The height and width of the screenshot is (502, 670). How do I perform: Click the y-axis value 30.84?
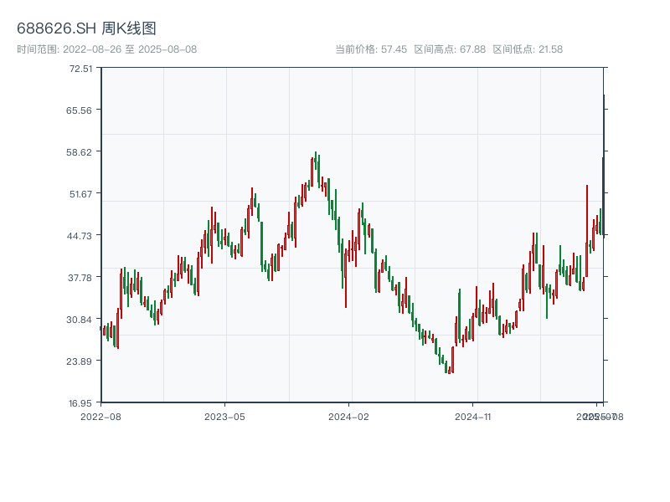point(79,320)
